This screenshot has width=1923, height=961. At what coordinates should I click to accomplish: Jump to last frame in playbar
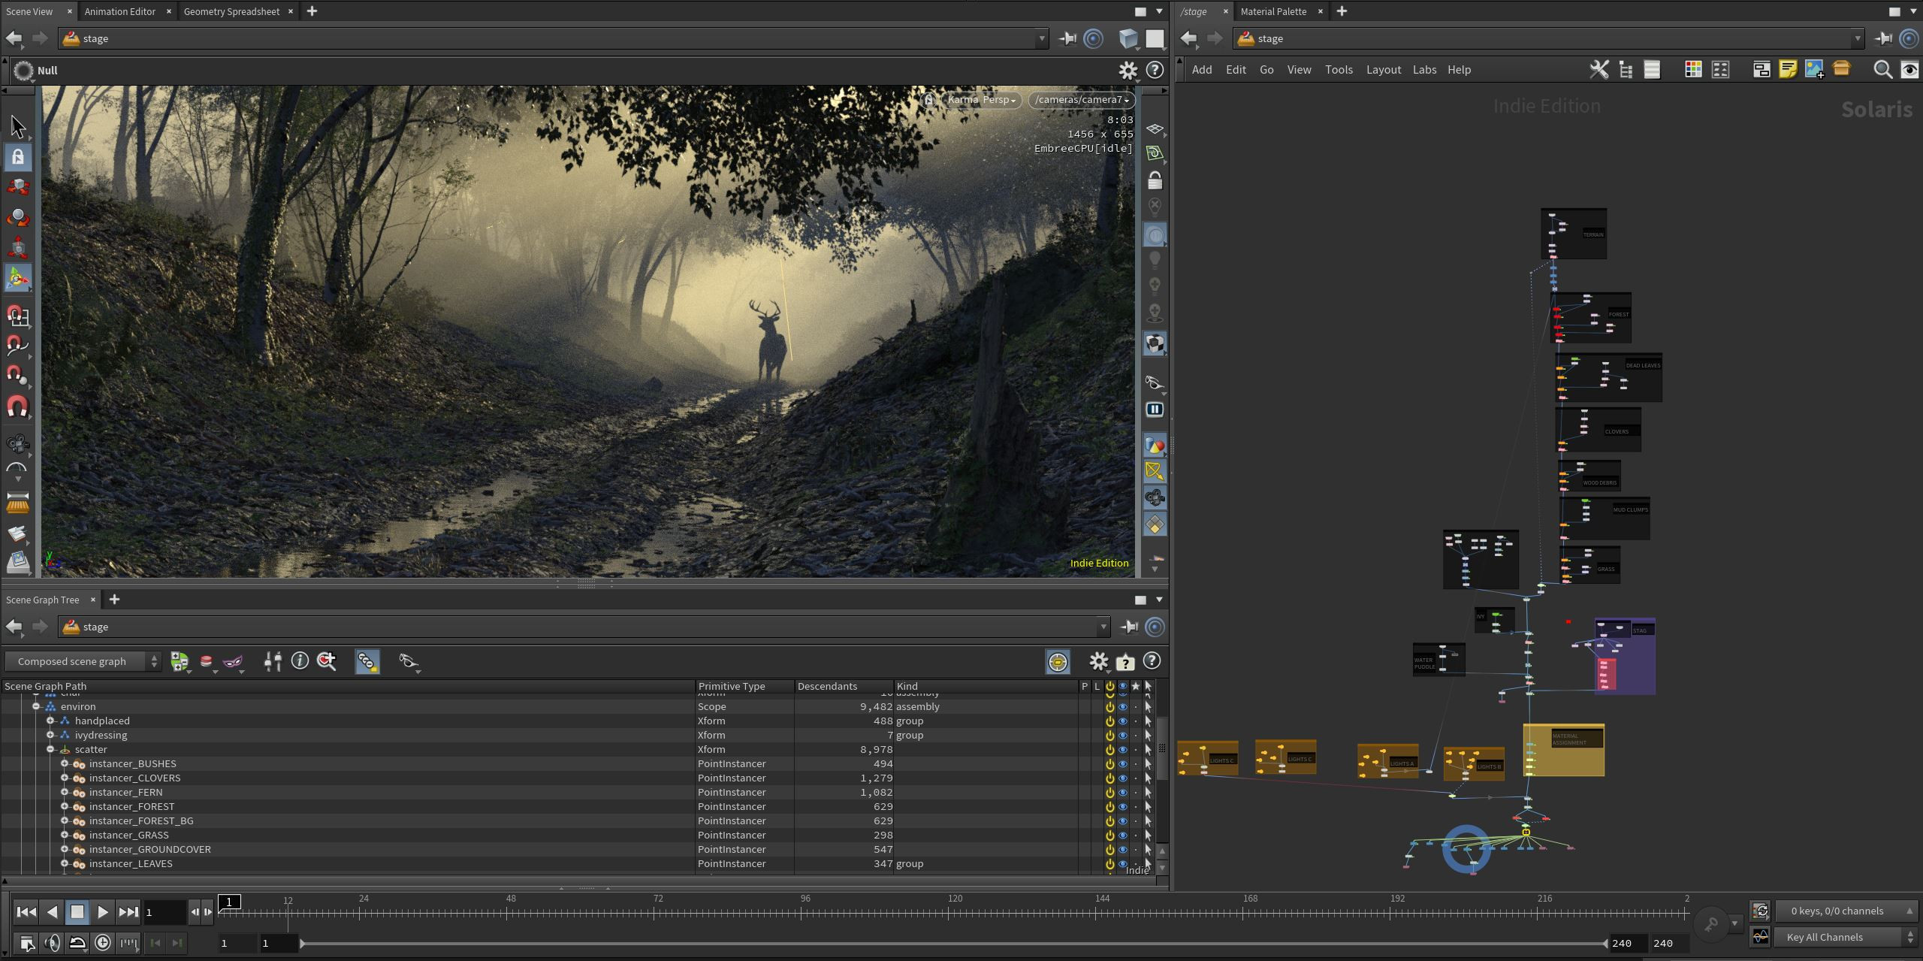pos(128,912)
